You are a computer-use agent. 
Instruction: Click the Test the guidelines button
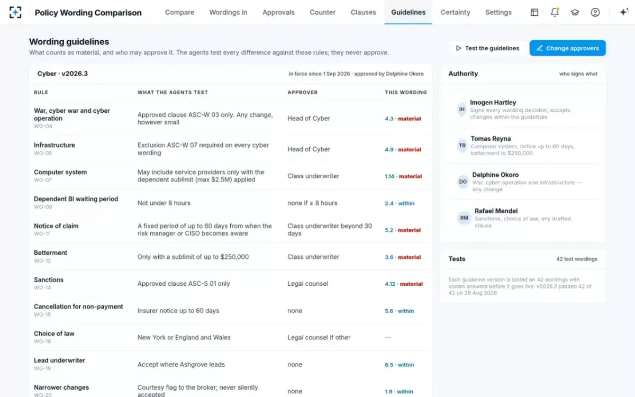coord(487,48)
